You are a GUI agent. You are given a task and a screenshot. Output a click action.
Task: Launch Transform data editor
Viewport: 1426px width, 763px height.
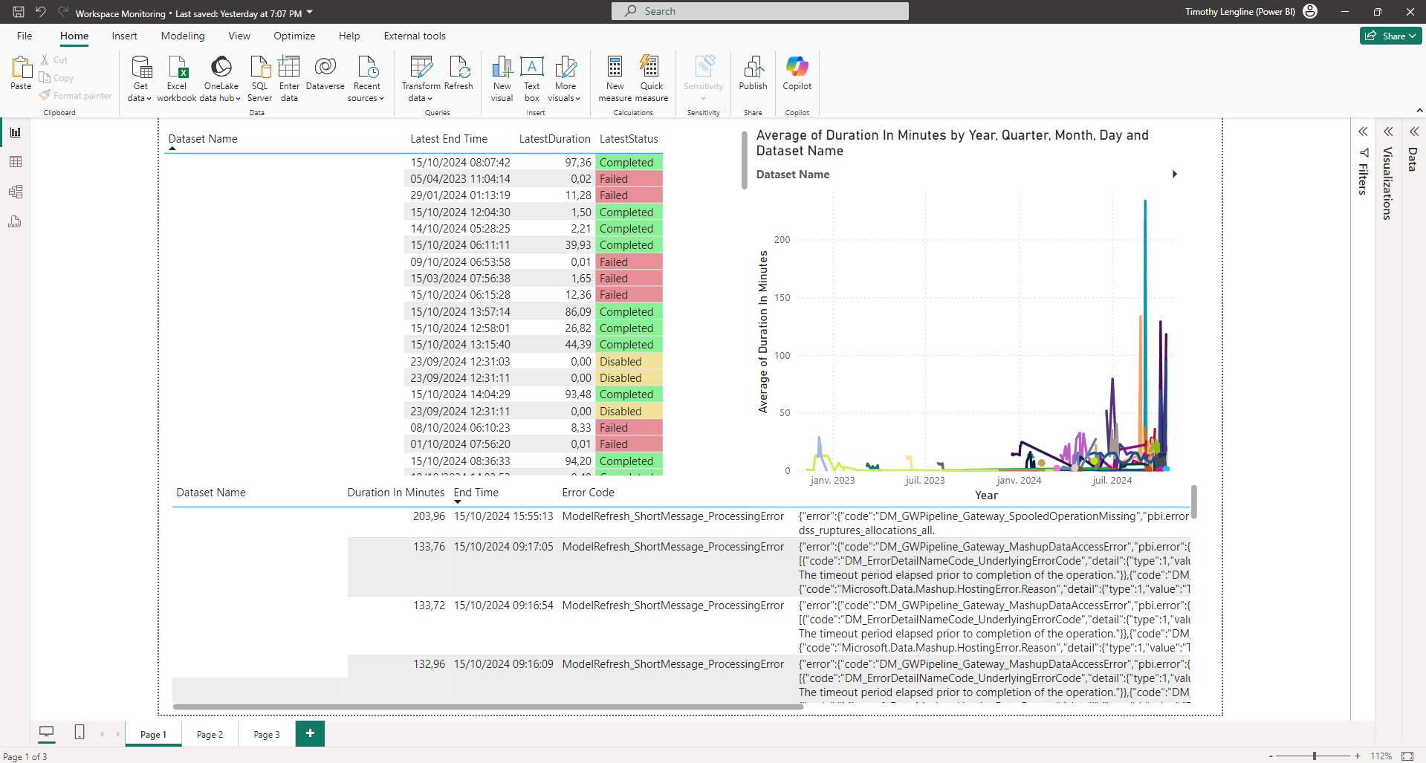pos(421,78)
